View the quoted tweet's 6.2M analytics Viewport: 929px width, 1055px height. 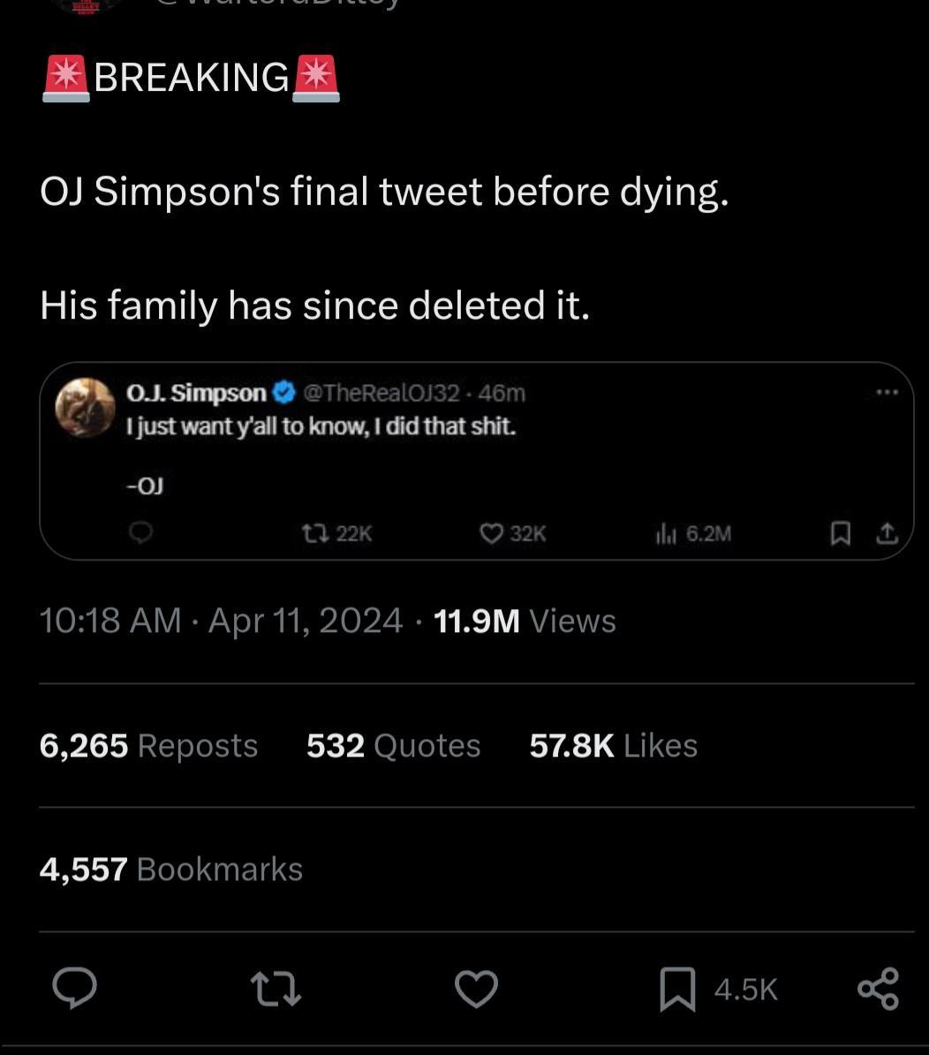pos(664,533)
